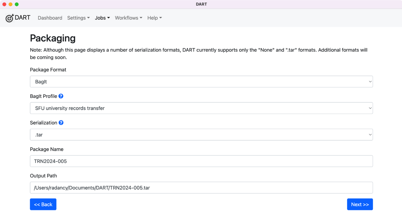The width and height of the screenshot is (402, 216).
Task: Open the Workflows dropdown menu
Action: [x=128, y=18]
